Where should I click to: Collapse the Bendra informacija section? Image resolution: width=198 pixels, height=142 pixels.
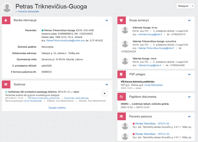tap(107, 20)
